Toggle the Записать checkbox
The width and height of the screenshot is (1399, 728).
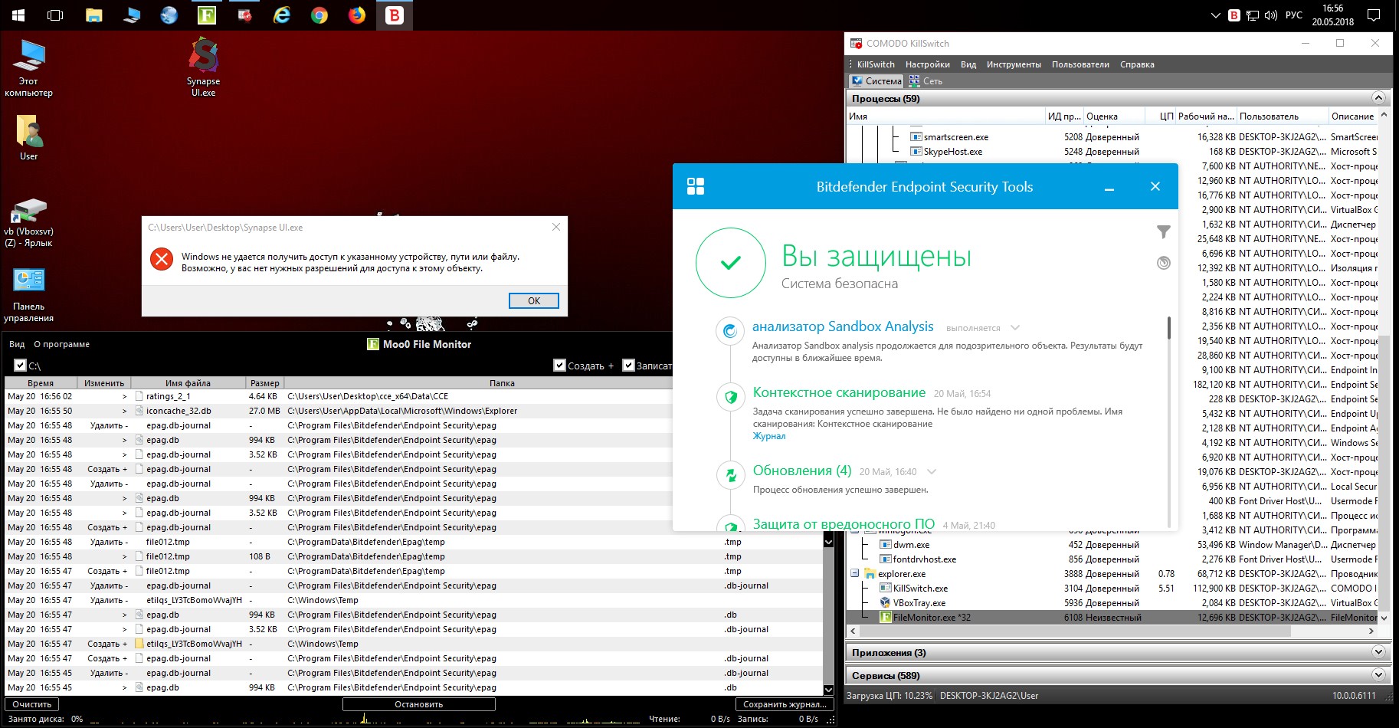coord(629,366)
